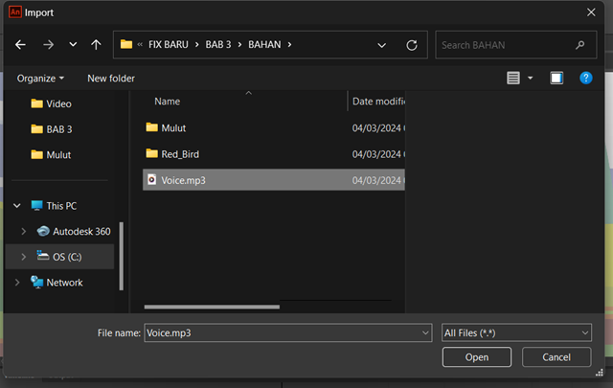Select Autodesk 360 in navigation pane
Viewport: 613px width, 388px height.
coord(74,232)
